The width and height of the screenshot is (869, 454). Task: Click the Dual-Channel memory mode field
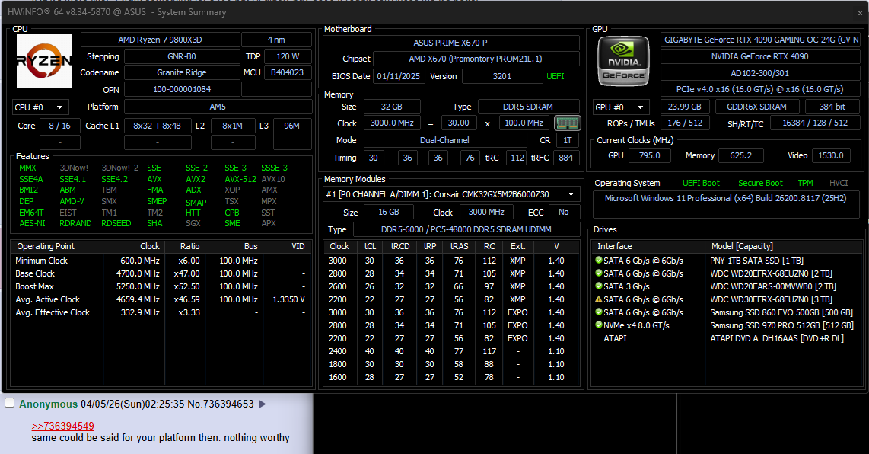444,140
